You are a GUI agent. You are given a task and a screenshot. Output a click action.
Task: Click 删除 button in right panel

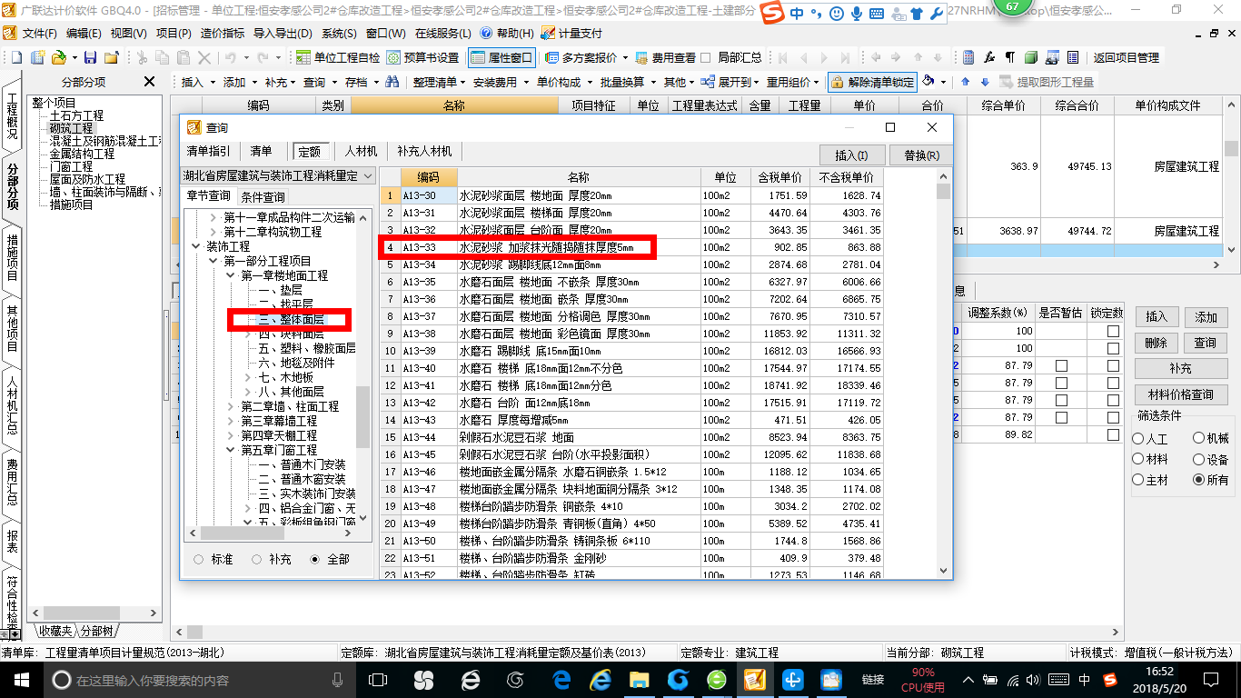point(1156,343)
